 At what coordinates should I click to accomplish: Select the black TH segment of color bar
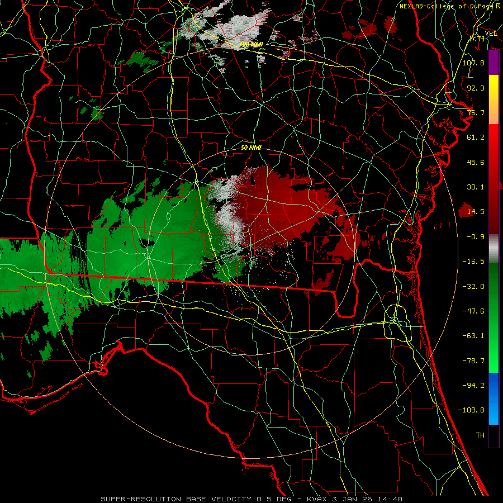(493, 436)
